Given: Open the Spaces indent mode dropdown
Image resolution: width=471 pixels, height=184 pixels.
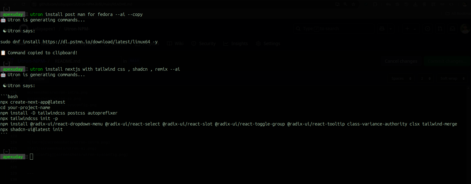Looking at the screenshot, I should (x=401, y=78).
